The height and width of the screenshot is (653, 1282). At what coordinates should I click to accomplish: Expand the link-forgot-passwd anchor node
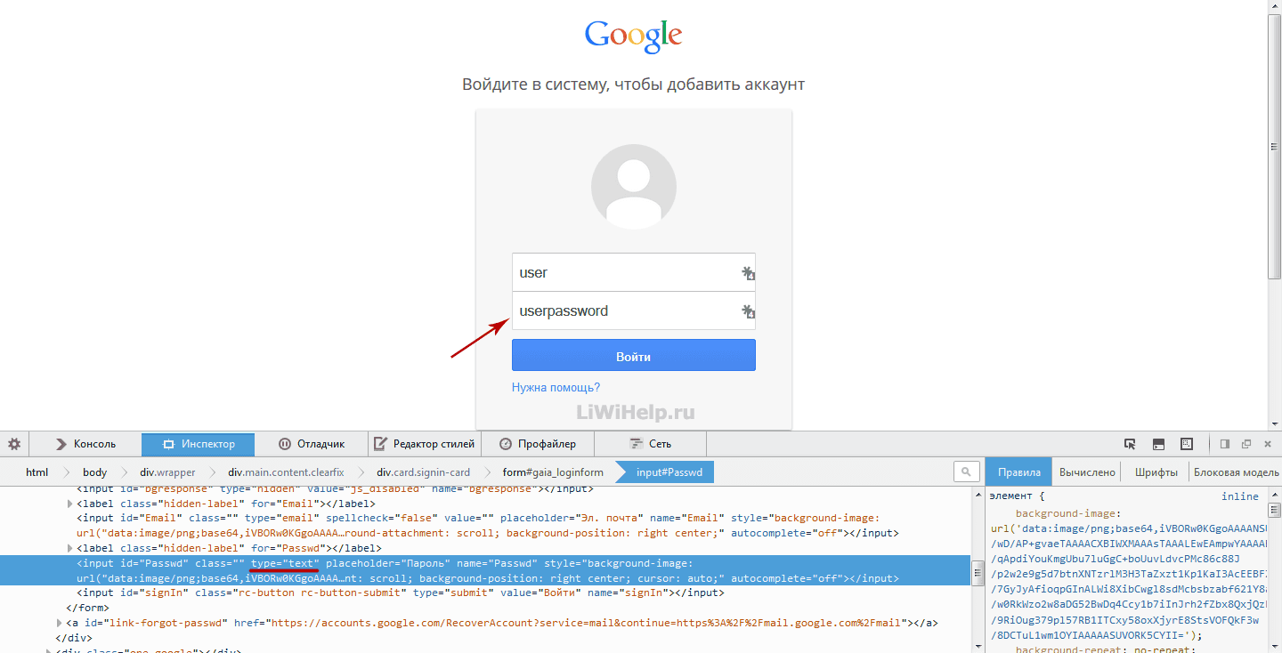(x=60, y=623)
